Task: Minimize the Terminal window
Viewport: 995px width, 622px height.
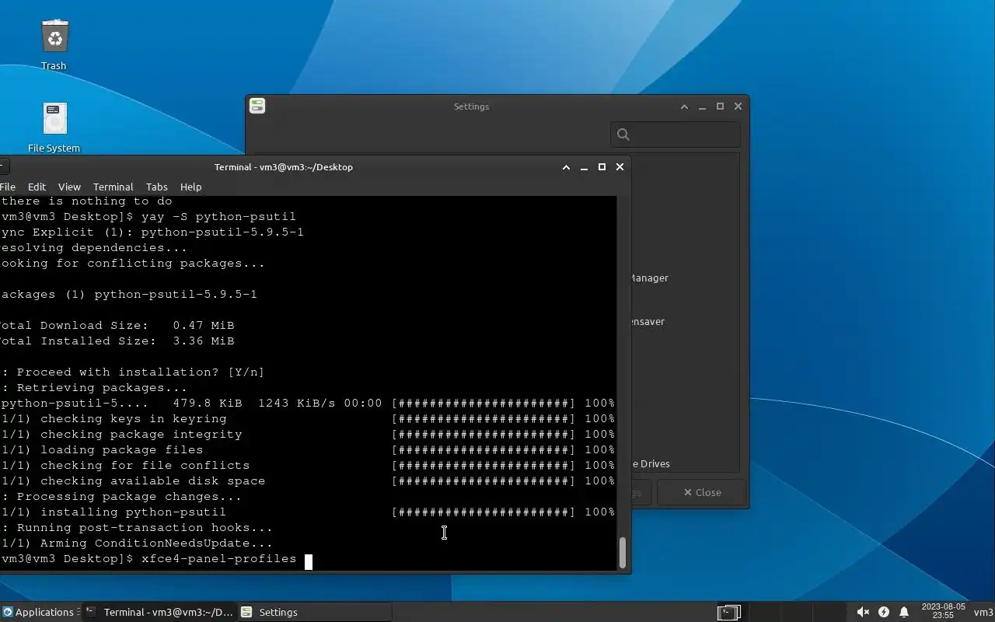Action: 584,167
